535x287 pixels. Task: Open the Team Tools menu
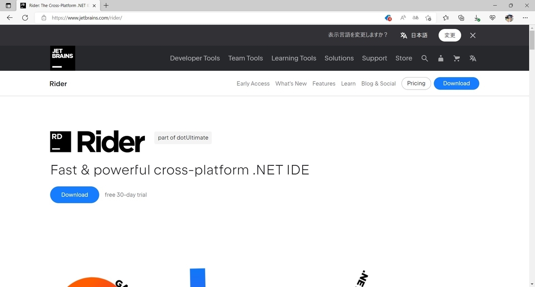tap(245, 58)
